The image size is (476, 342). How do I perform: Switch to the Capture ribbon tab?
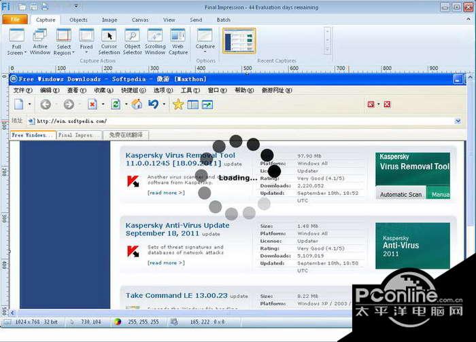tap(46, 20)
